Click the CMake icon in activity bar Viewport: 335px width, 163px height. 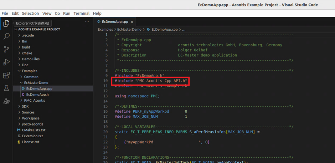coord(6,101)
